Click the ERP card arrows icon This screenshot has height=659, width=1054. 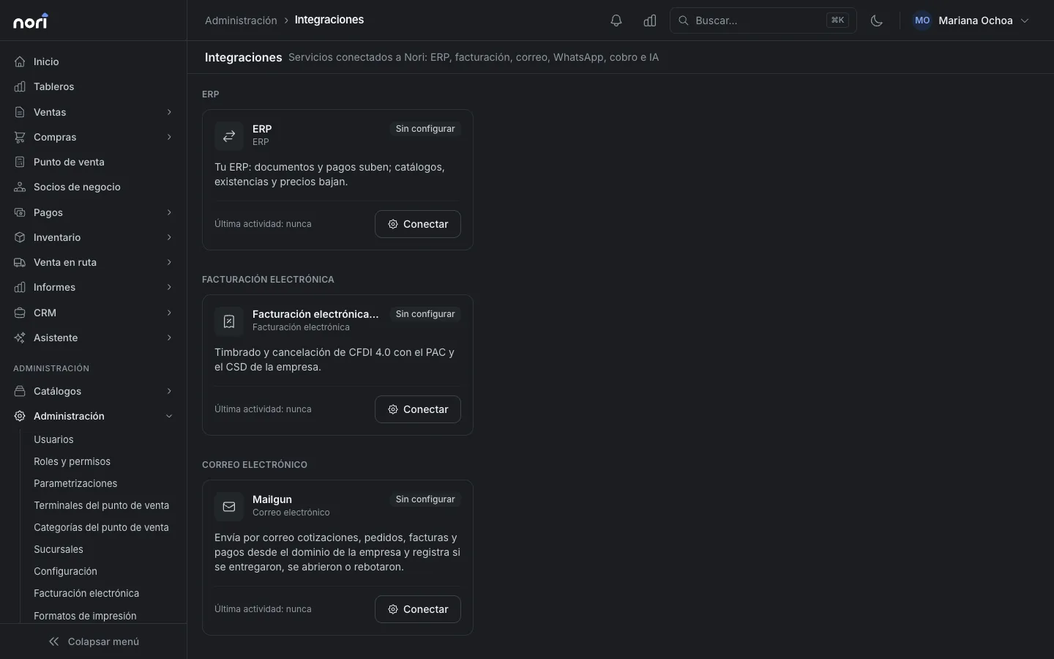tap(229, 136)
